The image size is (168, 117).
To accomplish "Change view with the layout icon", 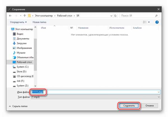I will (x=145, y=22).
